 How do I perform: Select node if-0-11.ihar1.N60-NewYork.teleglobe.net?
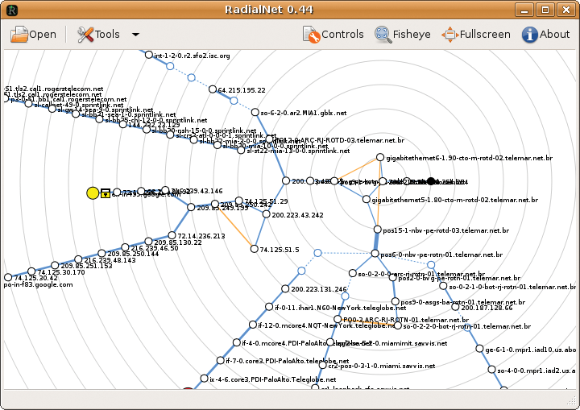(x=269, y=307)
